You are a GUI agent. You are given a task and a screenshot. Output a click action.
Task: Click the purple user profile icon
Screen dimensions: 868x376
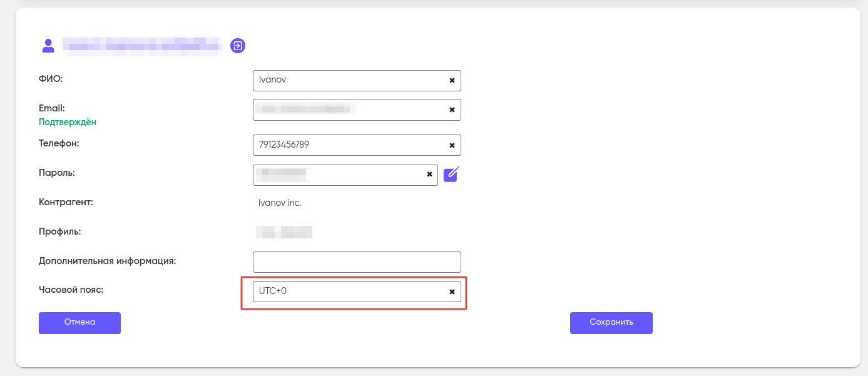[x=48, y=45]
